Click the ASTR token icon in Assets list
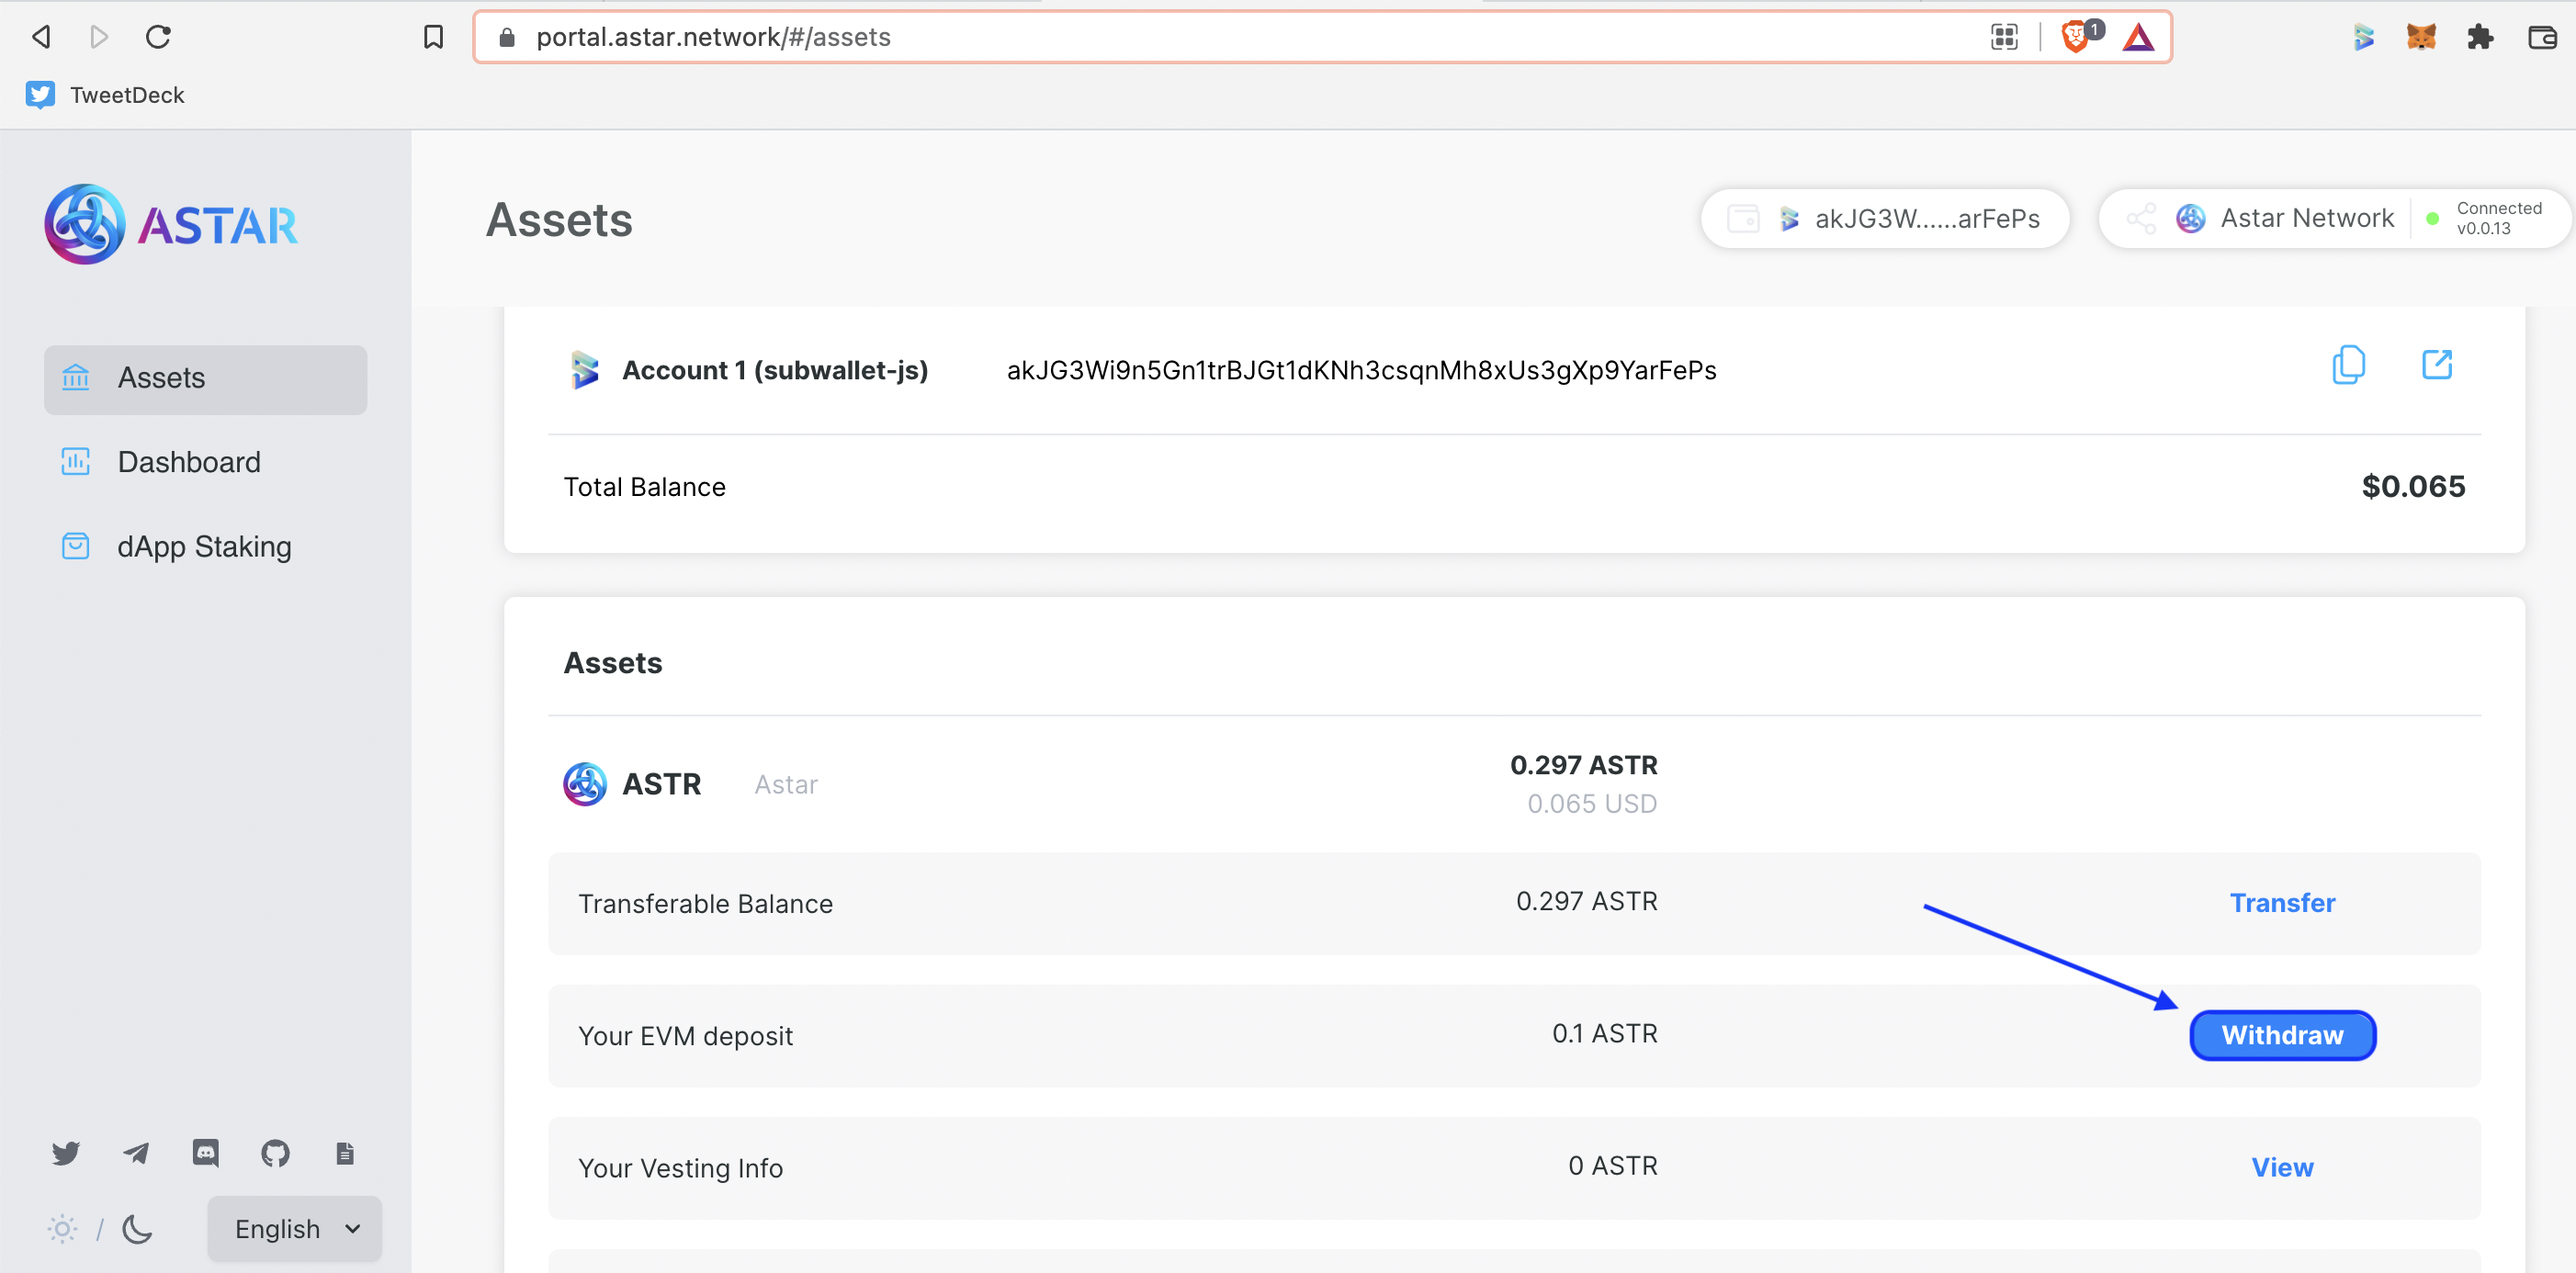Image resolution: width=2576 pixels, height=1273 pixels. (x=584, y=784)
